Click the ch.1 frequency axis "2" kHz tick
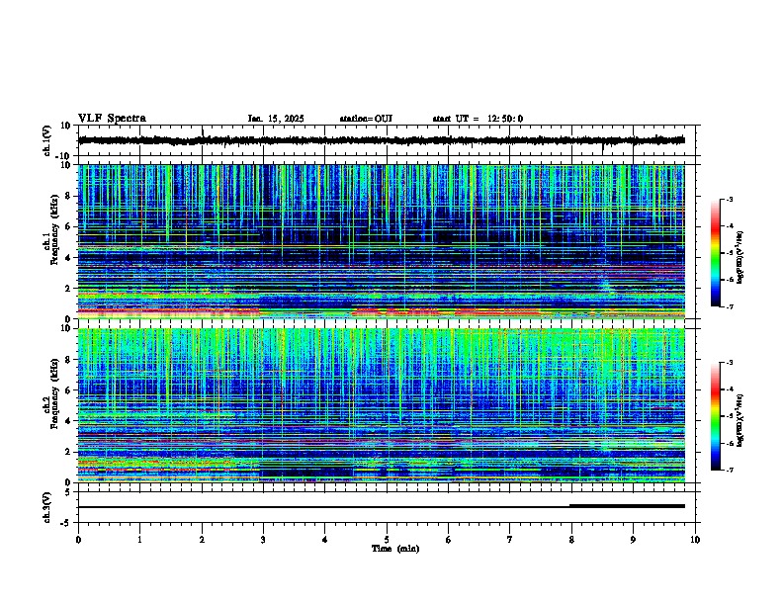The height and width of the screenshot is (605, 783). pos(69,288)
